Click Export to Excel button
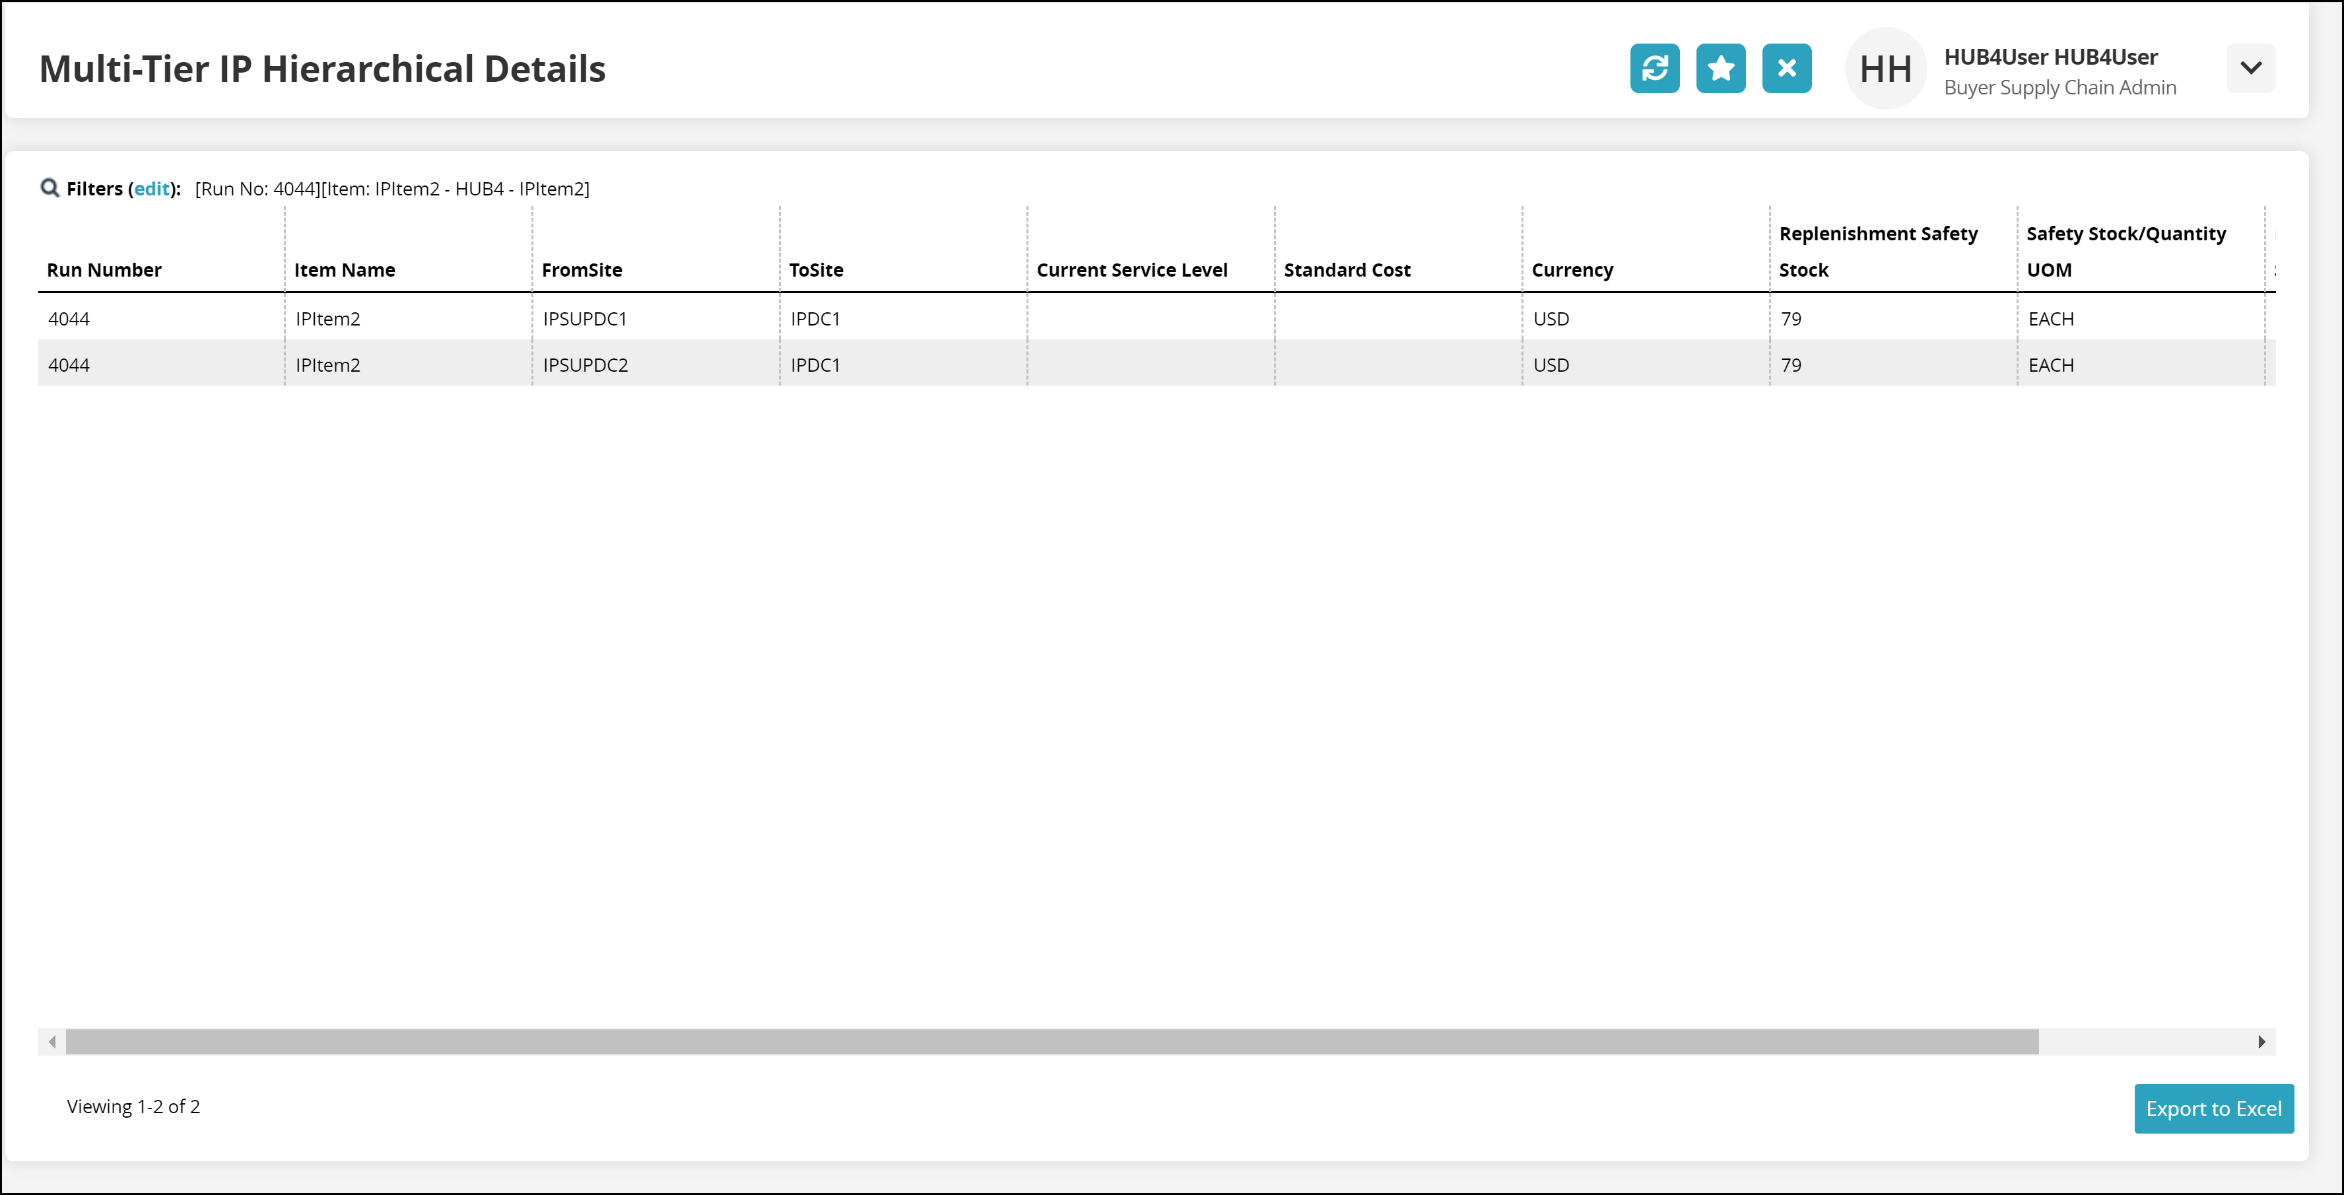Viewport: 2344px width, 1195px height. [2213, 1108]
